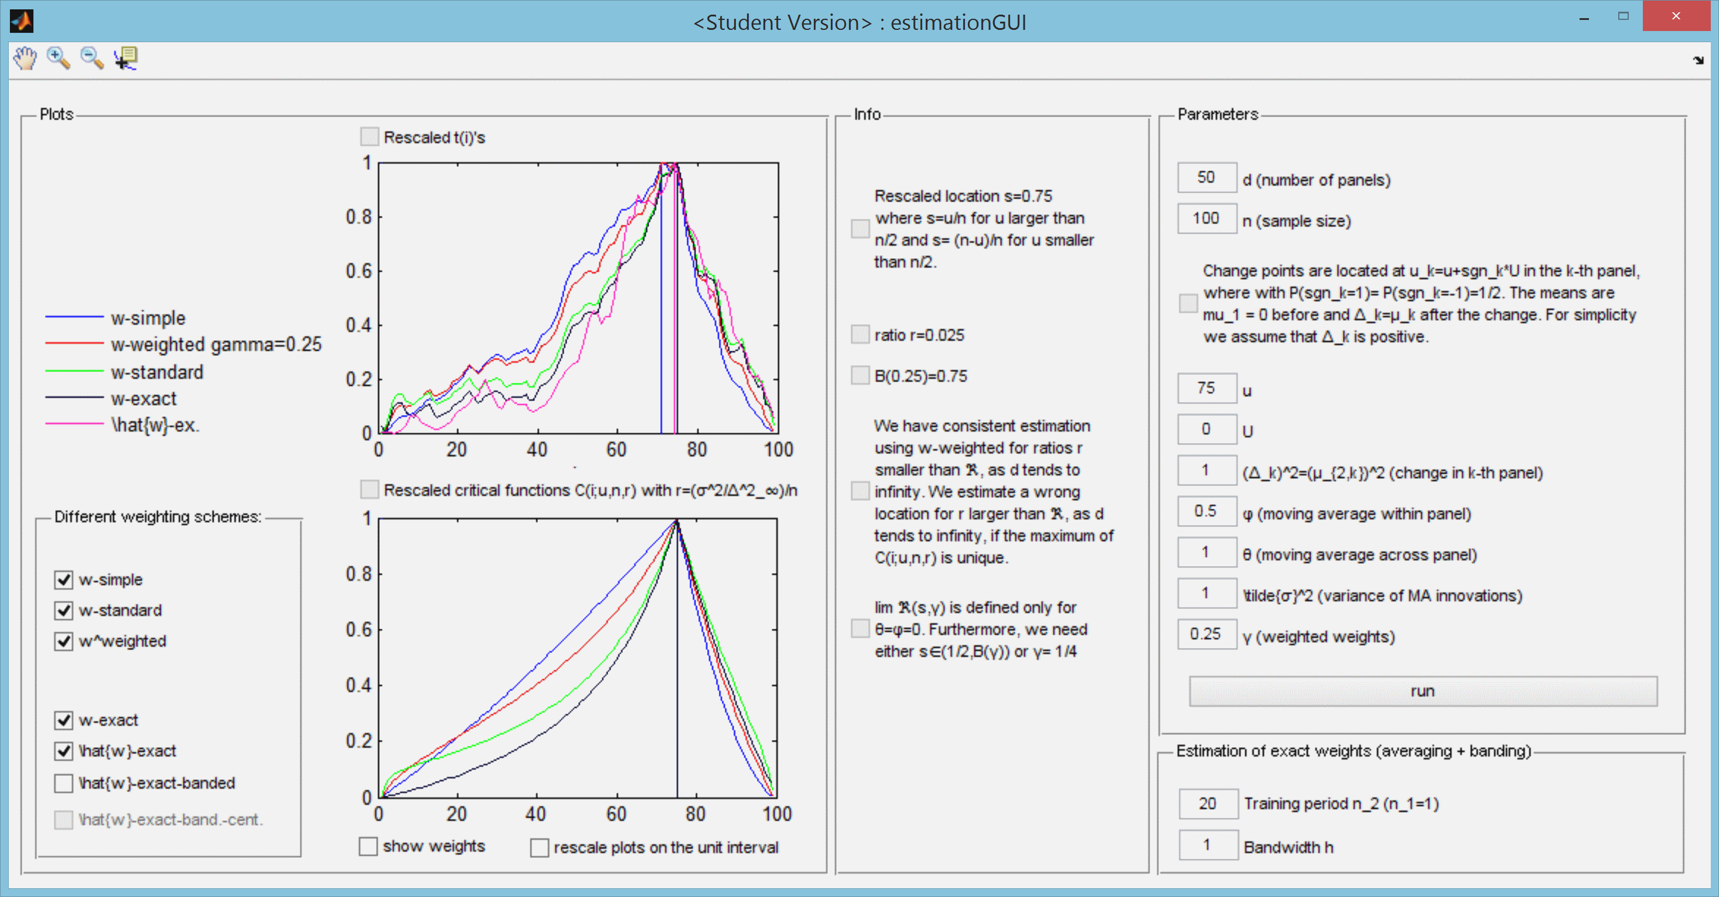
Task: Toggle the change points description checkbox
Action: click(1189, 303)
